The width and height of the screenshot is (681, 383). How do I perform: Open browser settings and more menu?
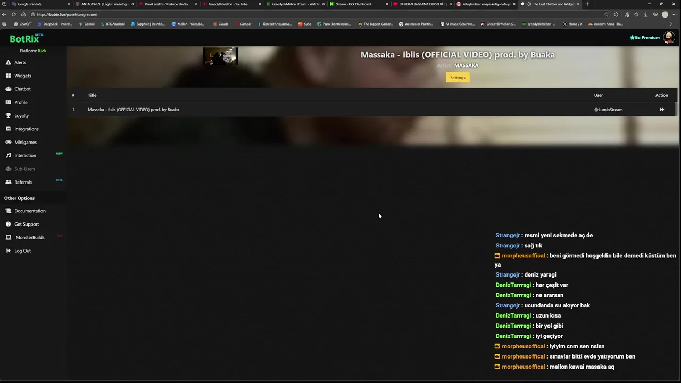coord(674,14)
